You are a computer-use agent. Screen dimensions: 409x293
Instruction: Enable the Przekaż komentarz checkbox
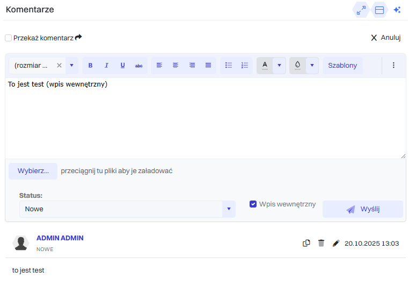pyautogui.click(x=9, y=38)
